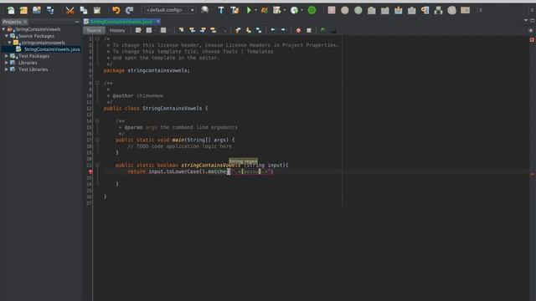Click the Cut scissors icon

coord(70,10)
